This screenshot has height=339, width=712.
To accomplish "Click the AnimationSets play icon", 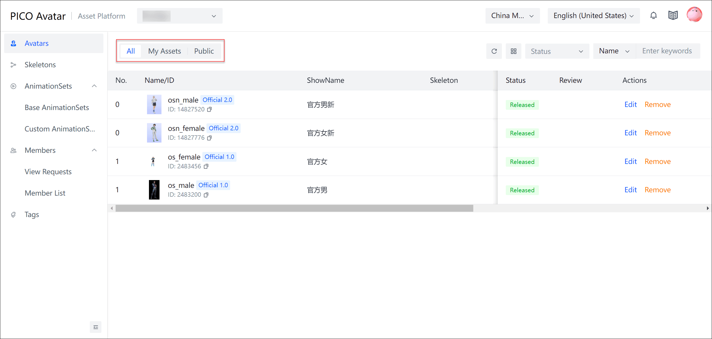I will [13, 86].
